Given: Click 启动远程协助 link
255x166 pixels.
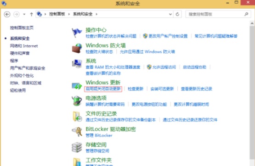Looking at the screenshot, I should point(194,67).
